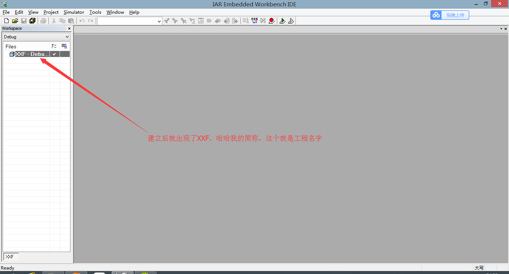Click Debug without Downloading icon

point(291,21)
